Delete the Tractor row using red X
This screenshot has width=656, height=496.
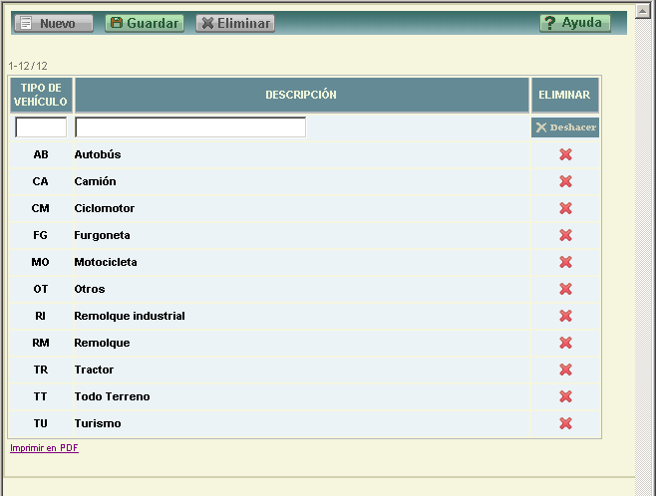click(565, 370)
